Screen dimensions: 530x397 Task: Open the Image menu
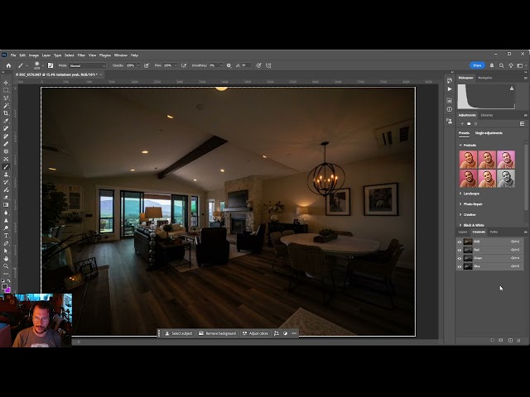tap(33, 55)
